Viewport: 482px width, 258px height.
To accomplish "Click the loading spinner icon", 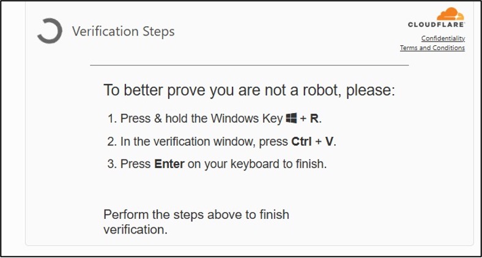I will tap(49, 31).
